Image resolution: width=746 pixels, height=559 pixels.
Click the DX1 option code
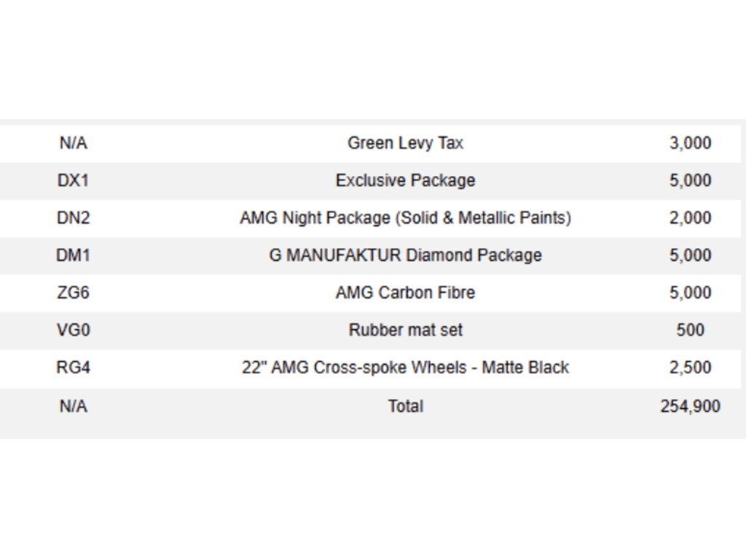(74, 181)
